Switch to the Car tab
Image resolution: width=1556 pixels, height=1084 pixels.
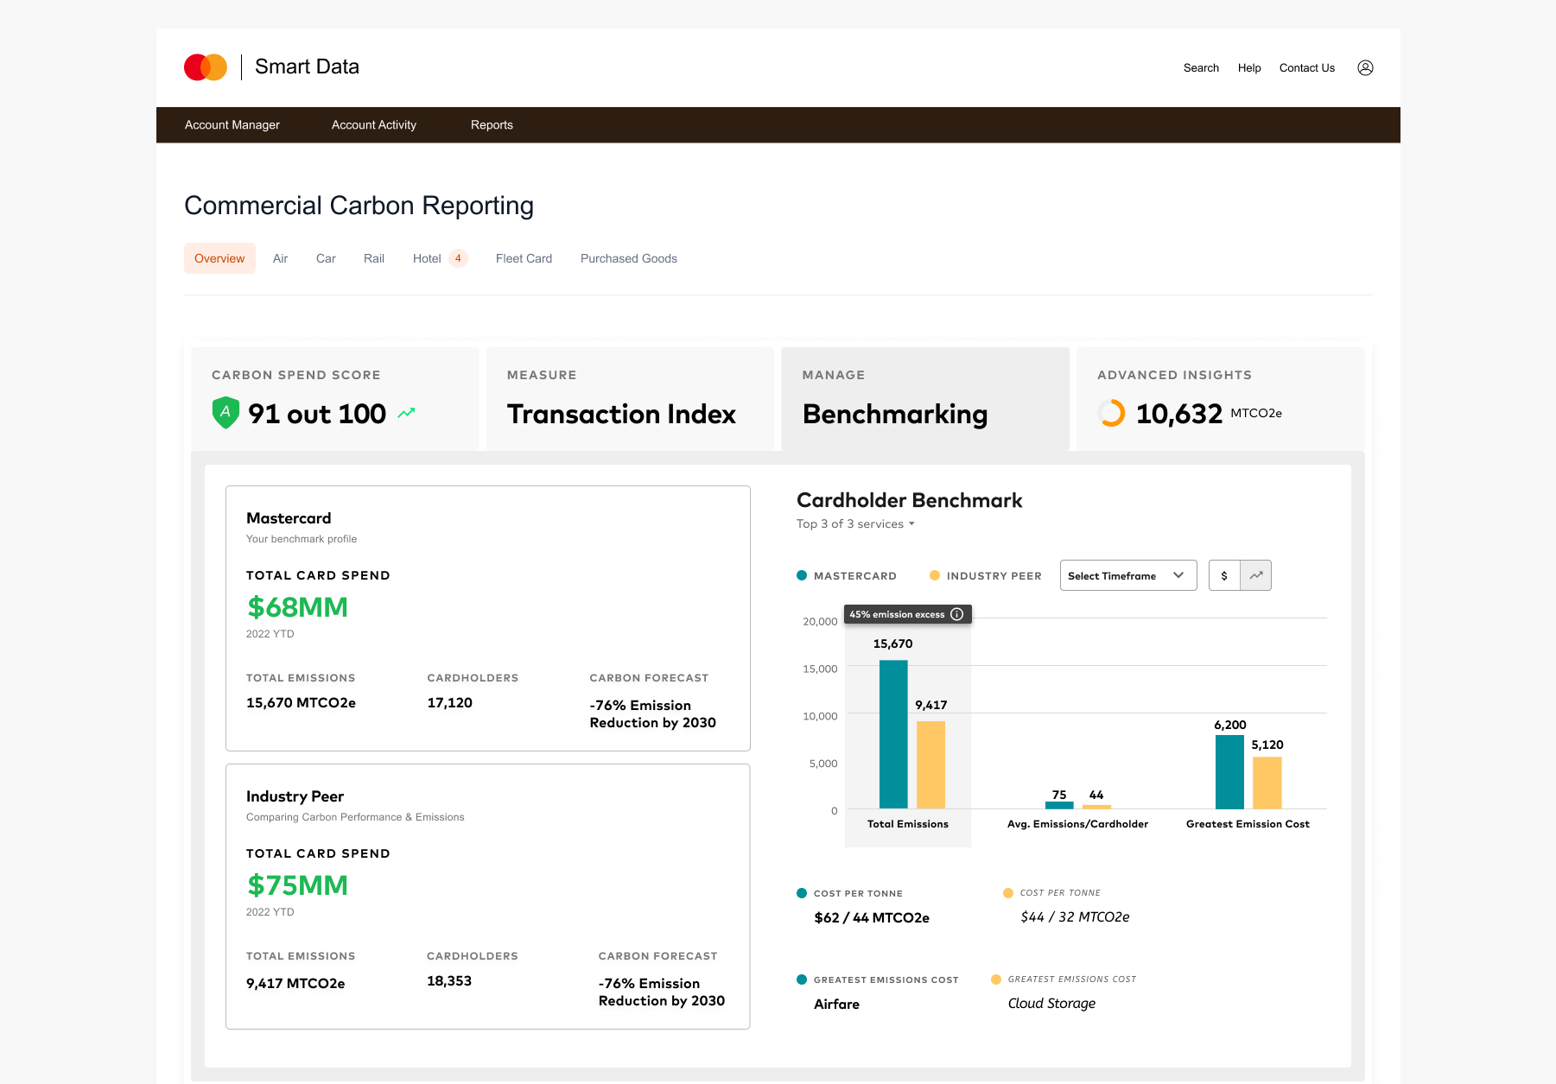click(326, 258)
